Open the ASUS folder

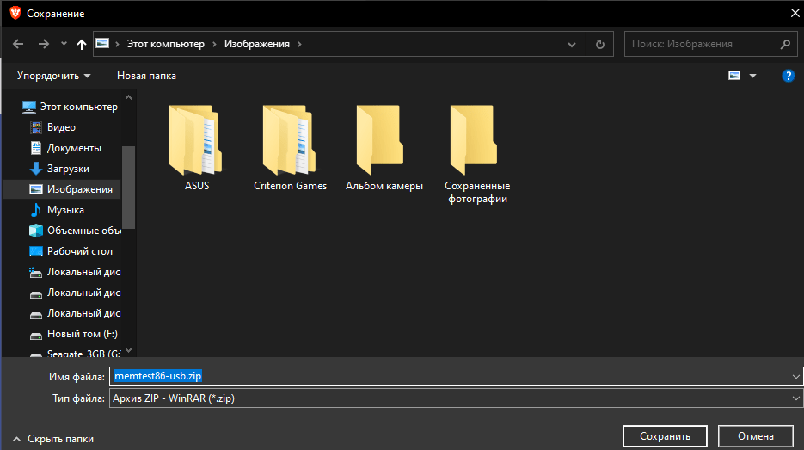click(x=197, y=146)
